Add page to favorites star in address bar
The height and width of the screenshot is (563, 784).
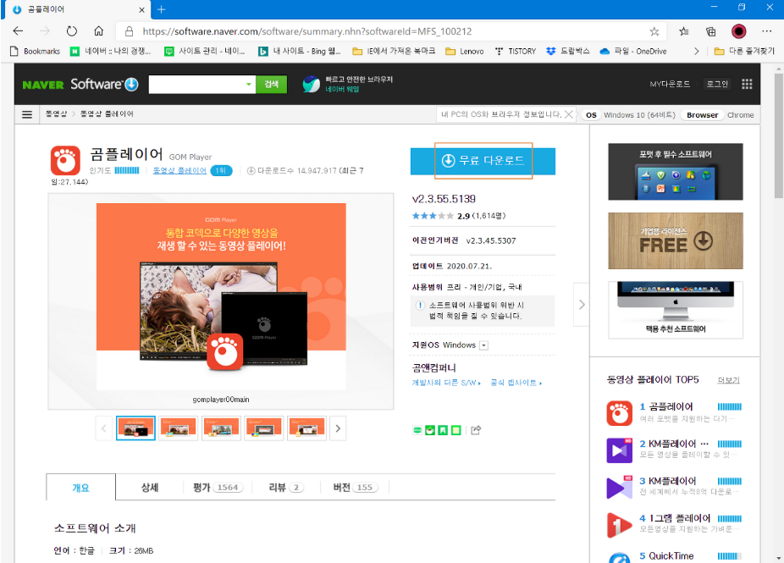654,31
